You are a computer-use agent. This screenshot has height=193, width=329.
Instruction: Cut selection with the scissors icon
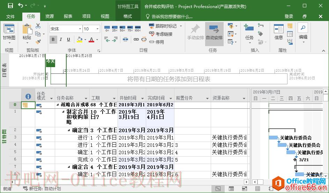coord(38,26)
